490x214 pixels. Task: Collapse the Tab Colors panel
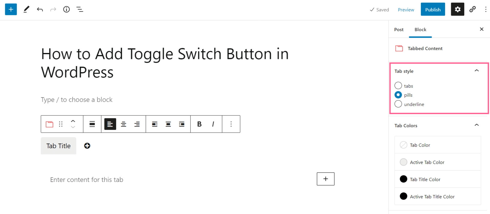477,125
